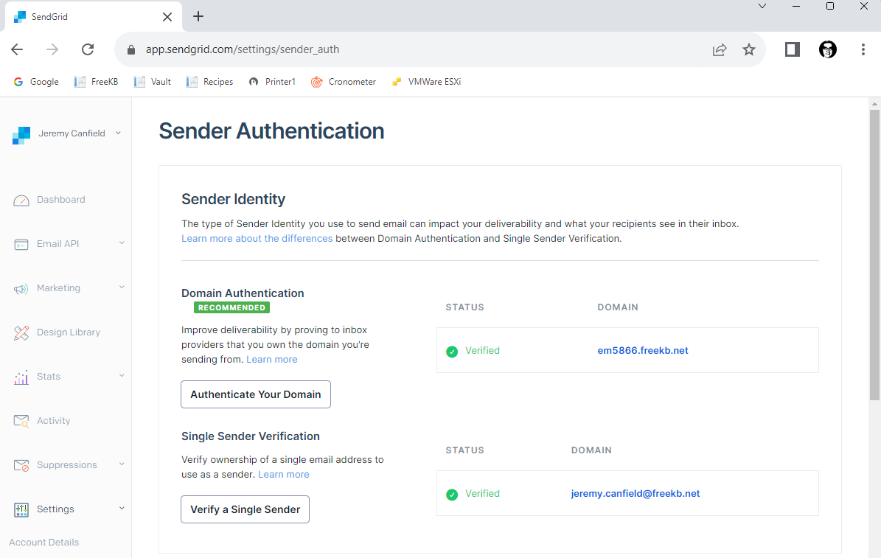This screenshot has width=881, height=558.
Task: Click the green check beside jeremy.canfield@freekb.net
Action: [452, 495]
